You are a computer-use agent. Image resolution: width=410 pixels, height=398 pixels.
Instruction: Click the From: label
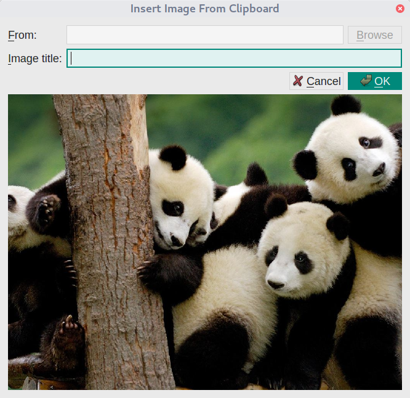click(23, 35)
